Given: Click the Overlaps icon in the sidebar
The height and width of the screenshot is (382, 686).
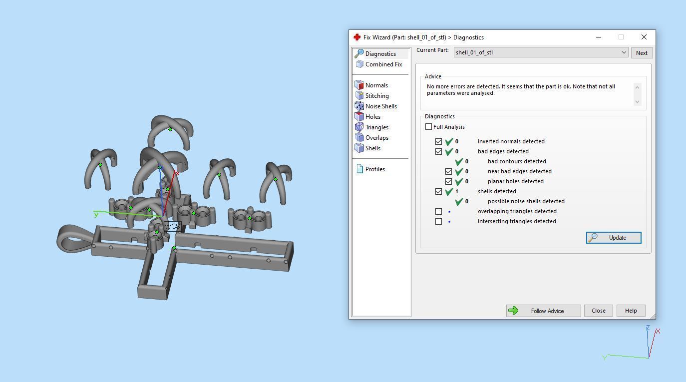Looking at the screenshot, I should pyautogui.click(x=359, y=137).
